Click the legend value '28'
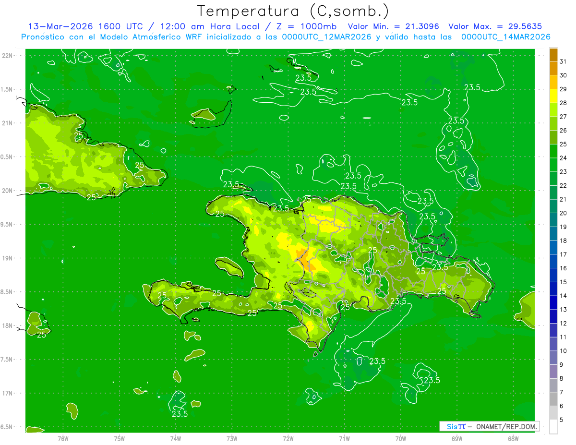Screen dimensions: 576x445 point(564,103)
